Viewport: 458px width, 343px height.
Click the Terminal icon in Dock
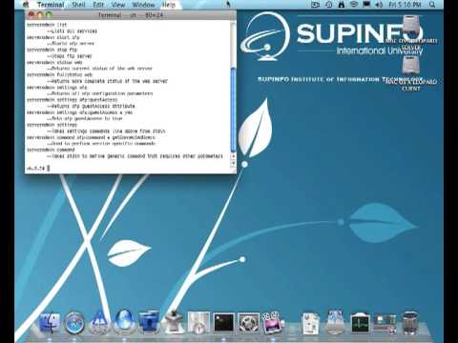[x=224, y=323]
